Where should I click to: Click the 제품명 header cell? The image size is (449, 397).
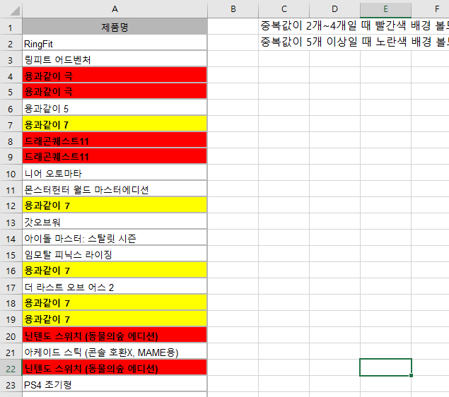[x=115, y=27]
